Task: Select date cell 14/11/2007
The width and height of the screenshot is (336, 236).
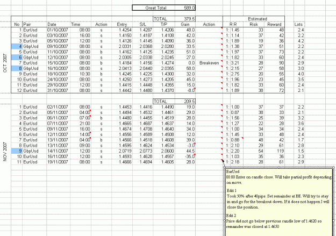Action: click(x=58, y=151)
